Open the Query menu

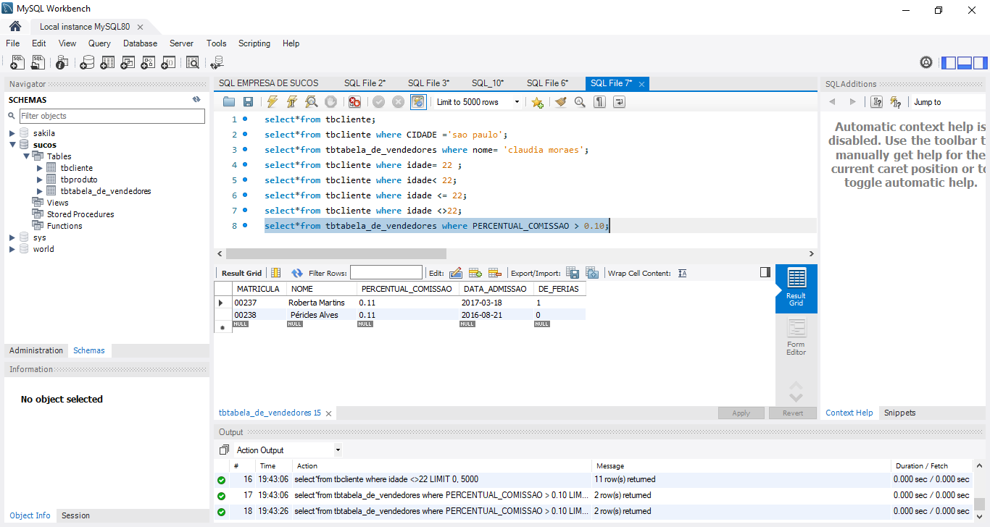click(99, 43)
